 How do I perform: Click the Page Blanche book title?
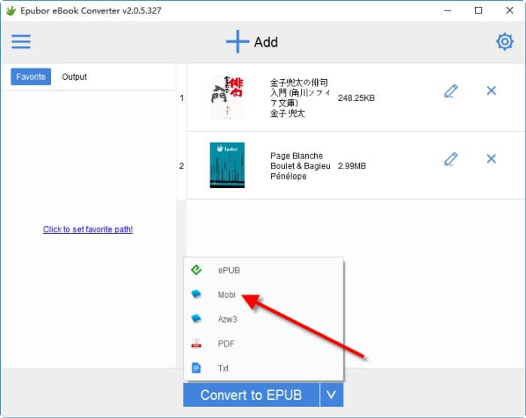297,156
